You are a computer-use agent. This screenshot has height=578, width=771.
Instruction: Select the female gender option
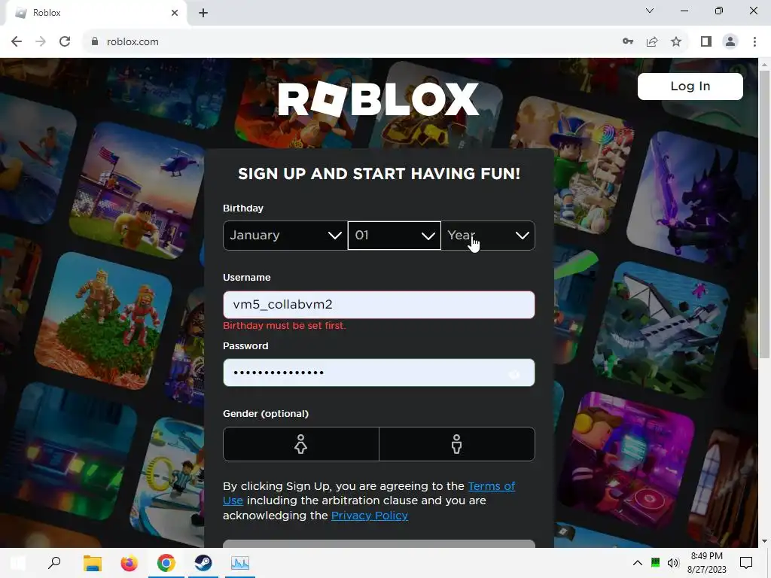(301, 444)
